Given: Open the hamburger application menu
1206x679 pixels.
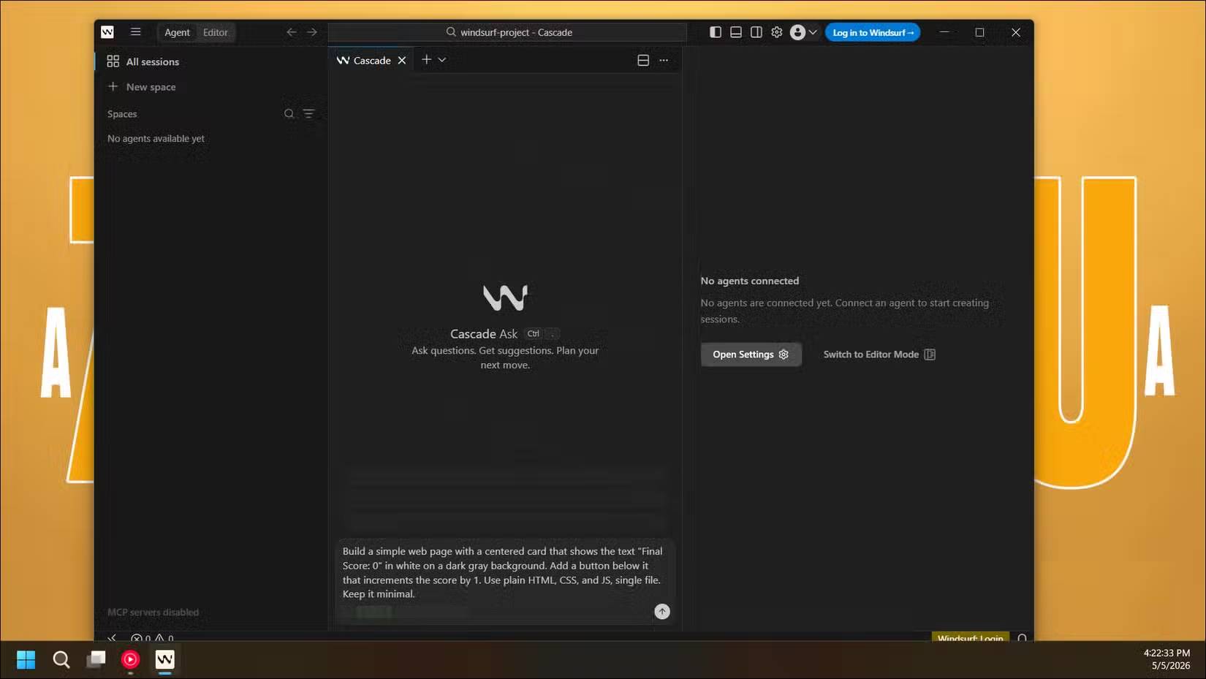Looking at the screenshot, I should click(x=135, y=31).
